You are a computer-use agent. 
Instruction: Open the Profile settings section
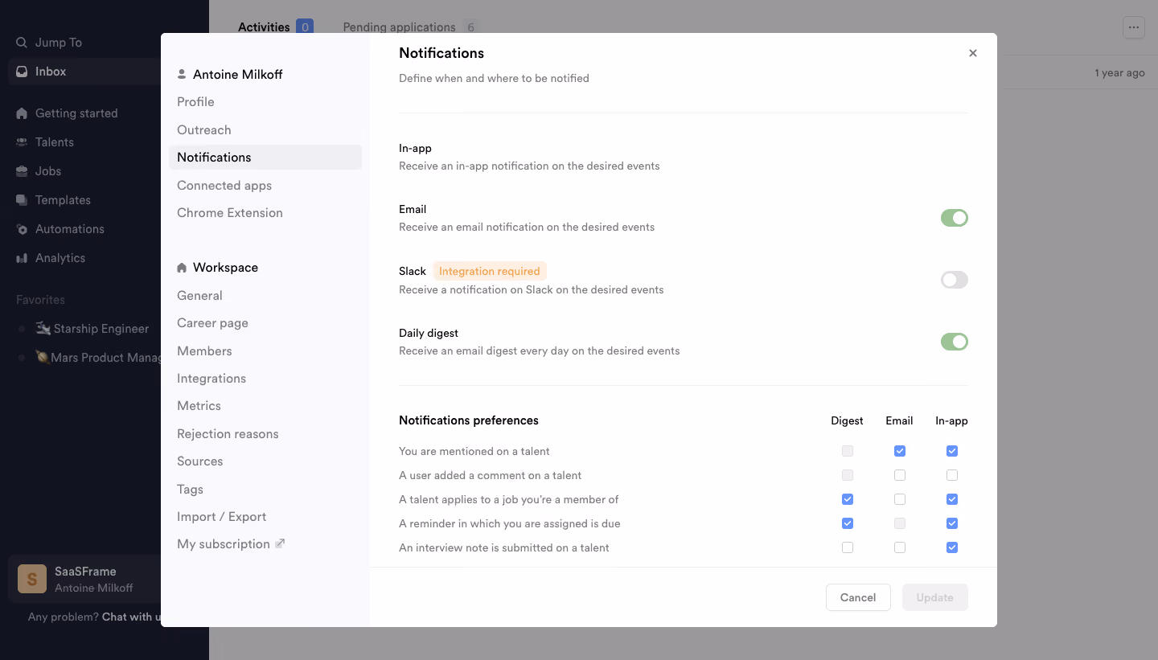265,102
